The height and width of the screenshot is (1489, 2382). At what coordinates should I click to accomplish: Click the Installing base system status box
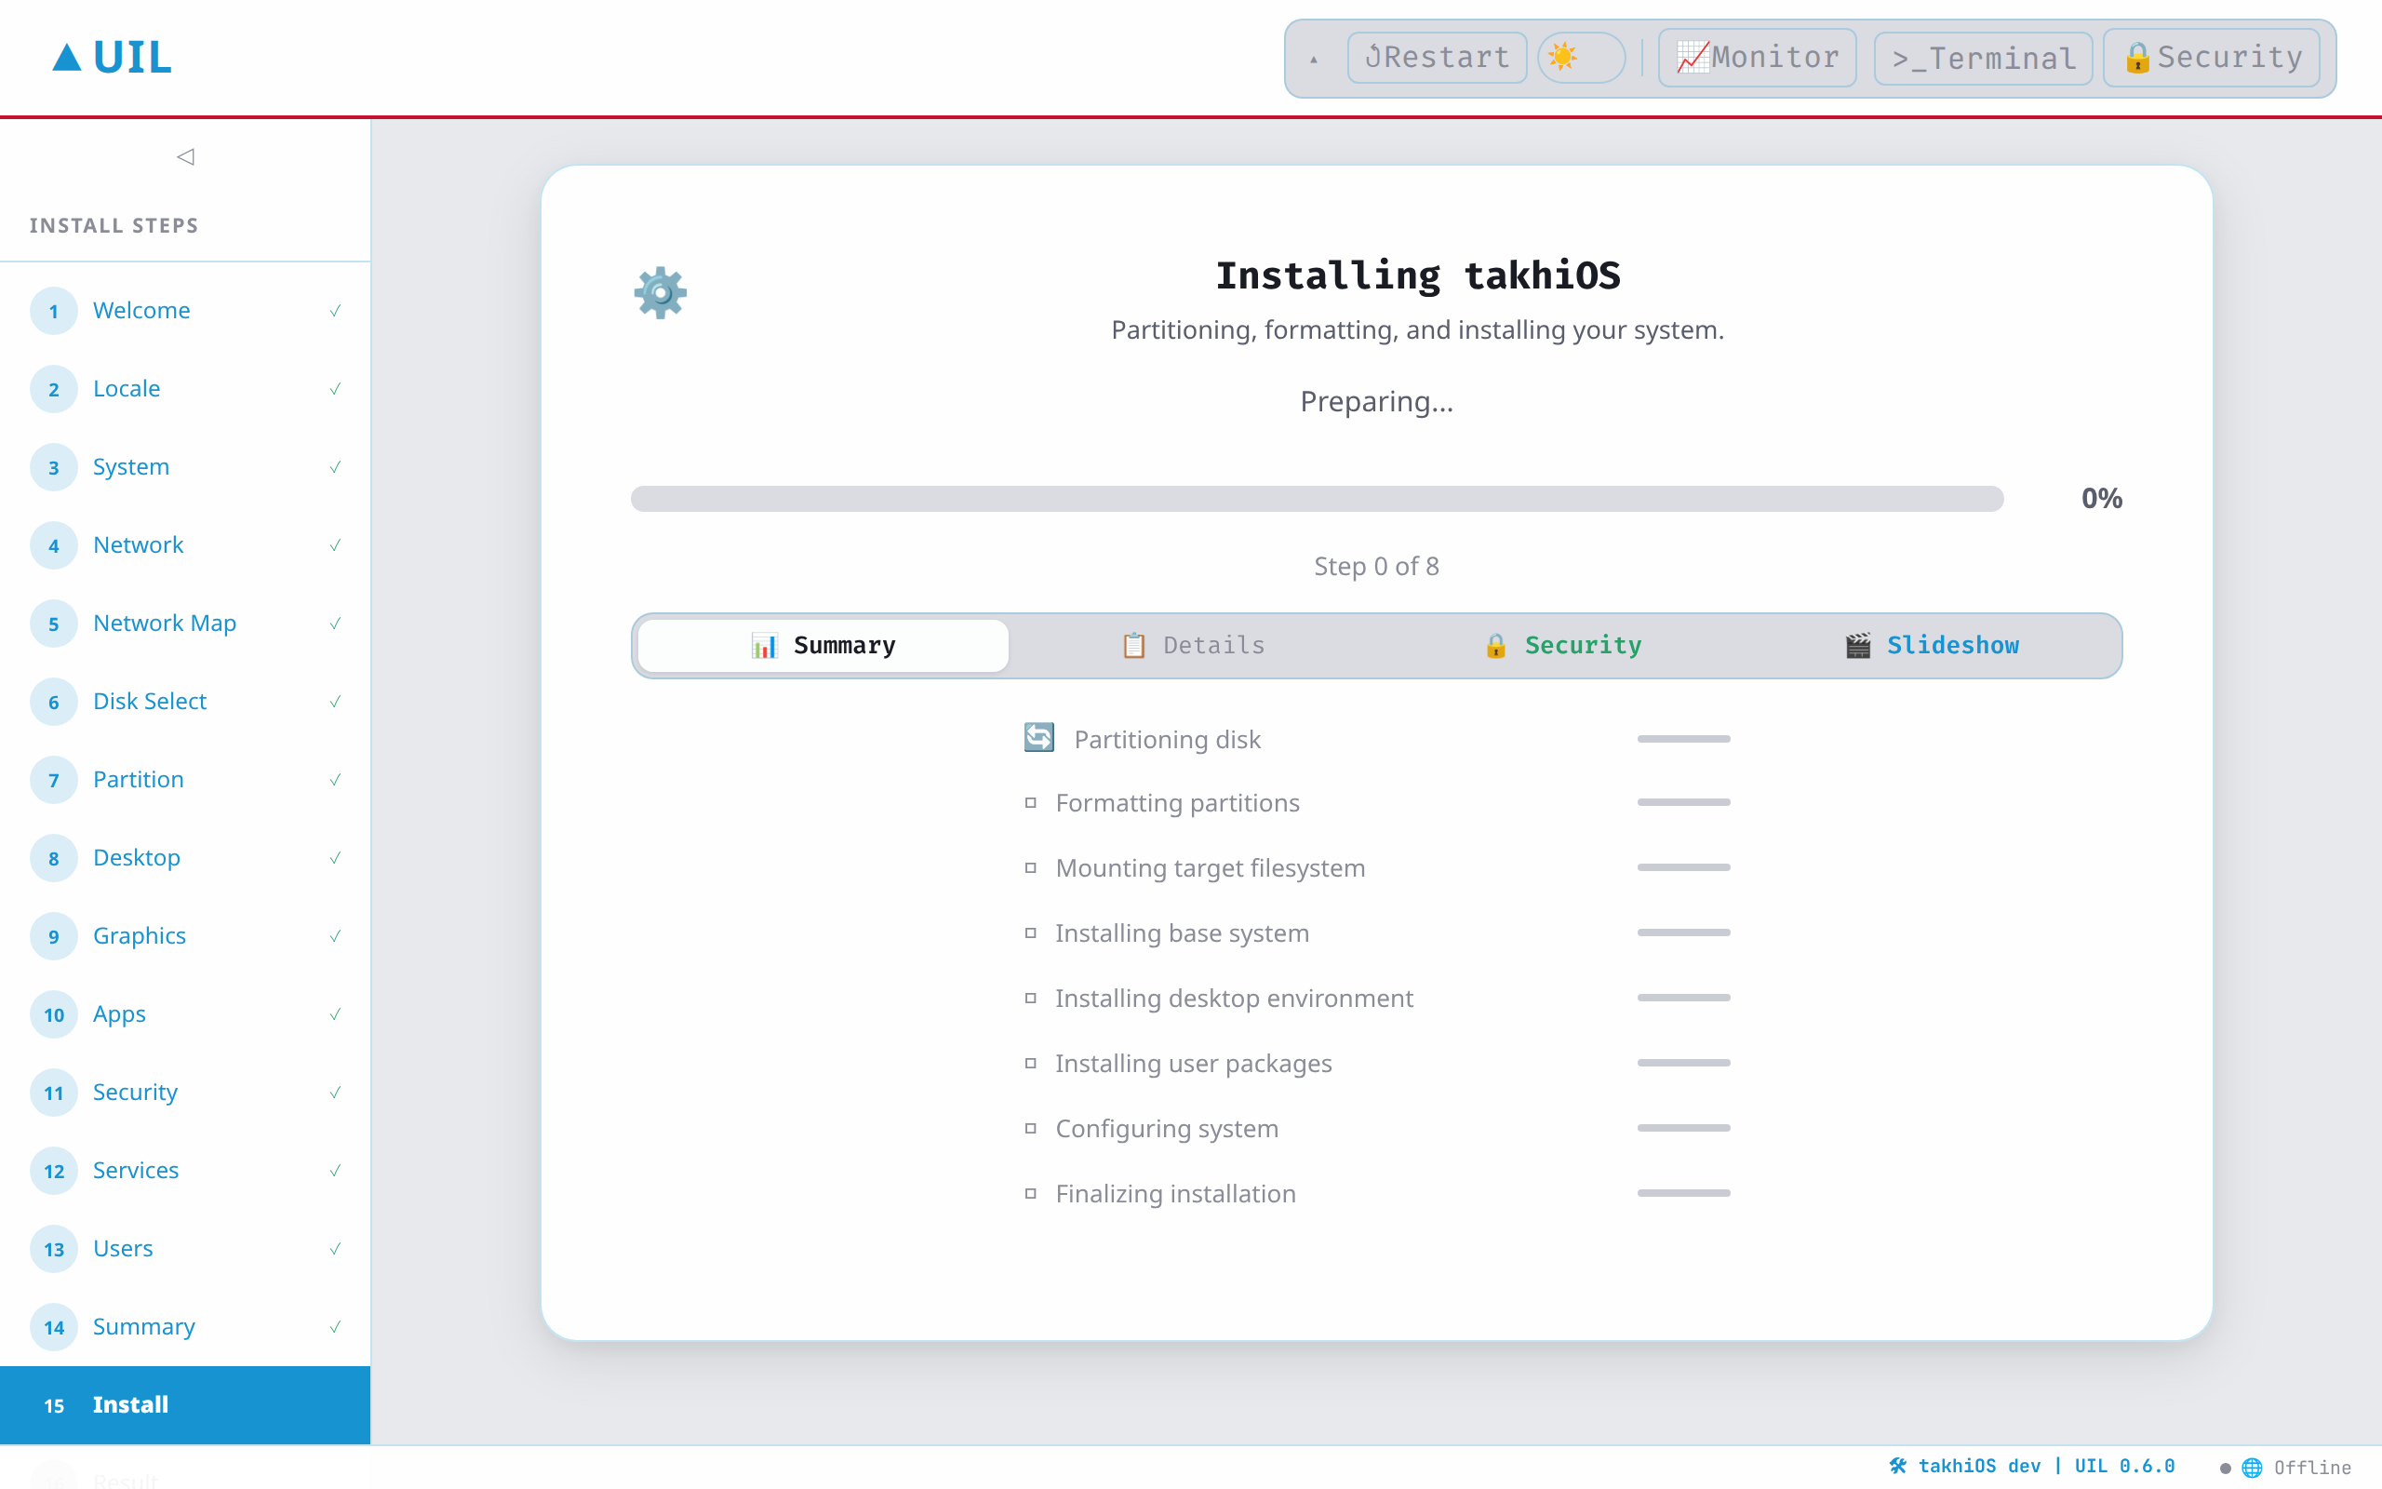click(x=1031, y=932)
